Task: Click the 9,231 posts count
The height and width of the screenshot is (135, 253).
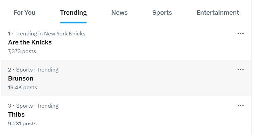Action: pyautogui.click(x=22, y=124)
